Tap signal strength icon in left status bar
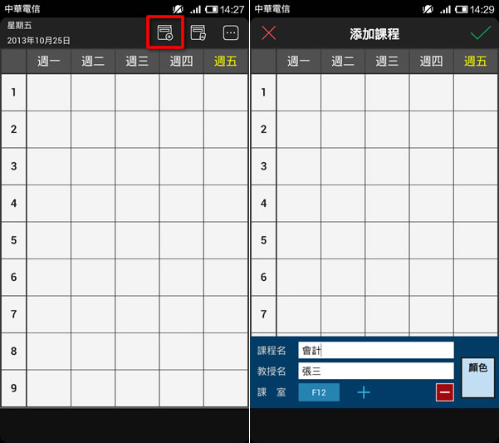The width and height of the screenshot is (499, 443). (x=196, y=9)
